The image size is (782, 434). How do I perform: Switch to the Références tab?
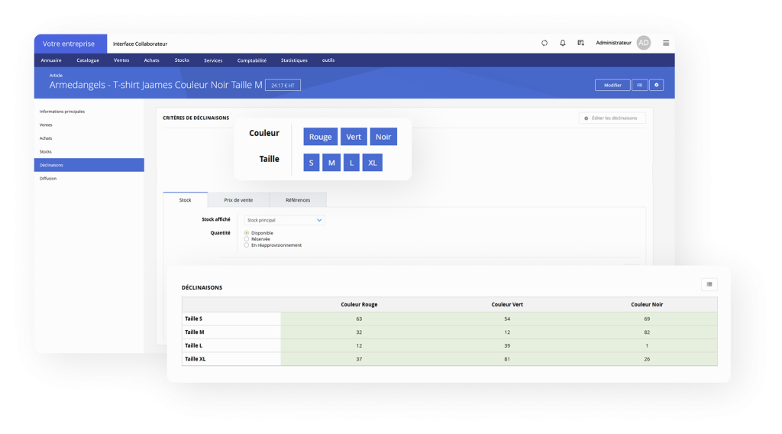pos(298,200)
